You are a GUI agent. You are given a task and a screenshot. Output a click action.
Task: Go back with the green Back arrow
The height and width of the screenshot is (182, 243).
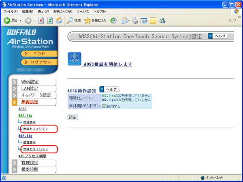[x=7, y=21]
